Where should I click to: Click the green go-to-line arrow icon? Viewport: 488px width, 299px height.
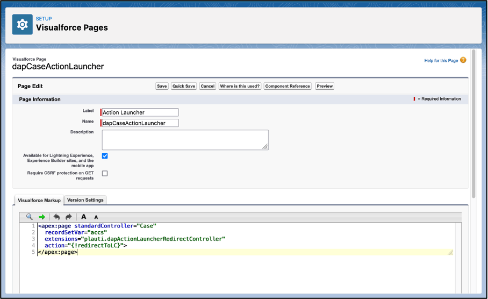(x=42, y=217)
